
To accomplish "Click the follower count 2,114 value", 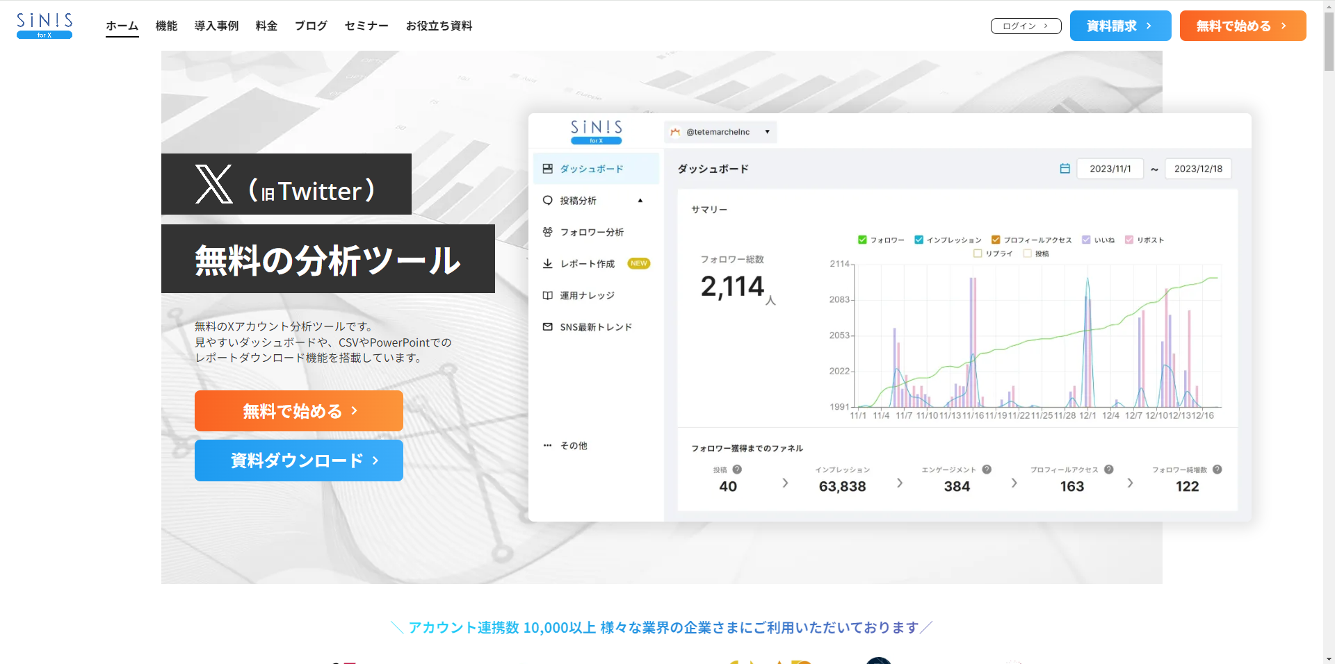I will pyautogui.click(x=732, y=286).
